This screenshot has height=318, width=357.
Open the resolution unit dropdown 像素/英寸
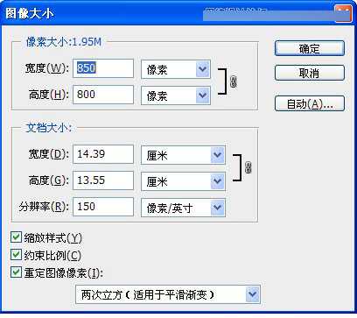click(x=183, y=208)
